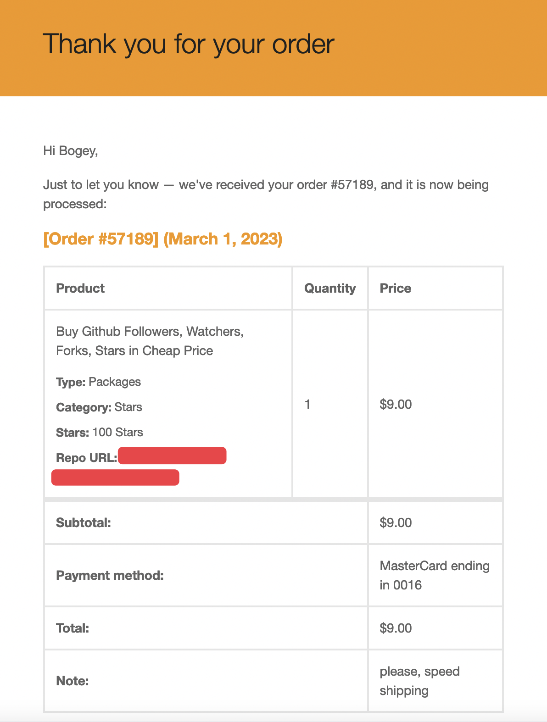Click the Total amount $9.00
The width and height of the screenshot is (547, 722).
tap(396, 628)
